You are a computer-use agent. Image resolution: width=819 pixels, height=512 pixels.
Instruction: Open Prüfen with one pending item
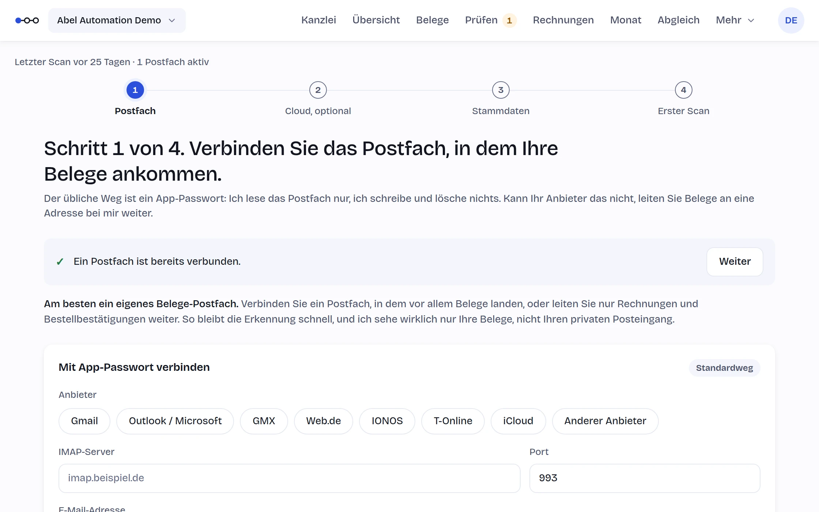(x=491, y=20)
